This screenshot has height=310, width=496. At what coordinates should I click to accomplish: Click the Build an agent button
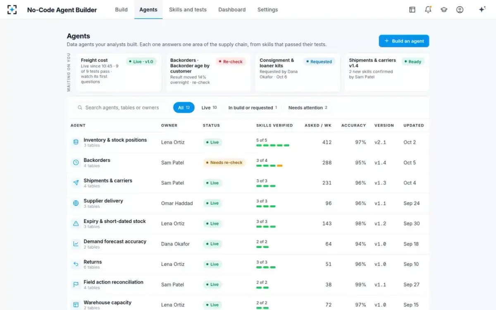coord(404,41)
